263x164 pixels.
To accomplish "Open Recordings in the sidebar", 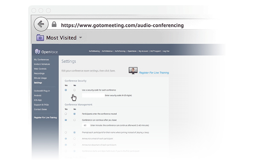I will click(x=39, y=74).
